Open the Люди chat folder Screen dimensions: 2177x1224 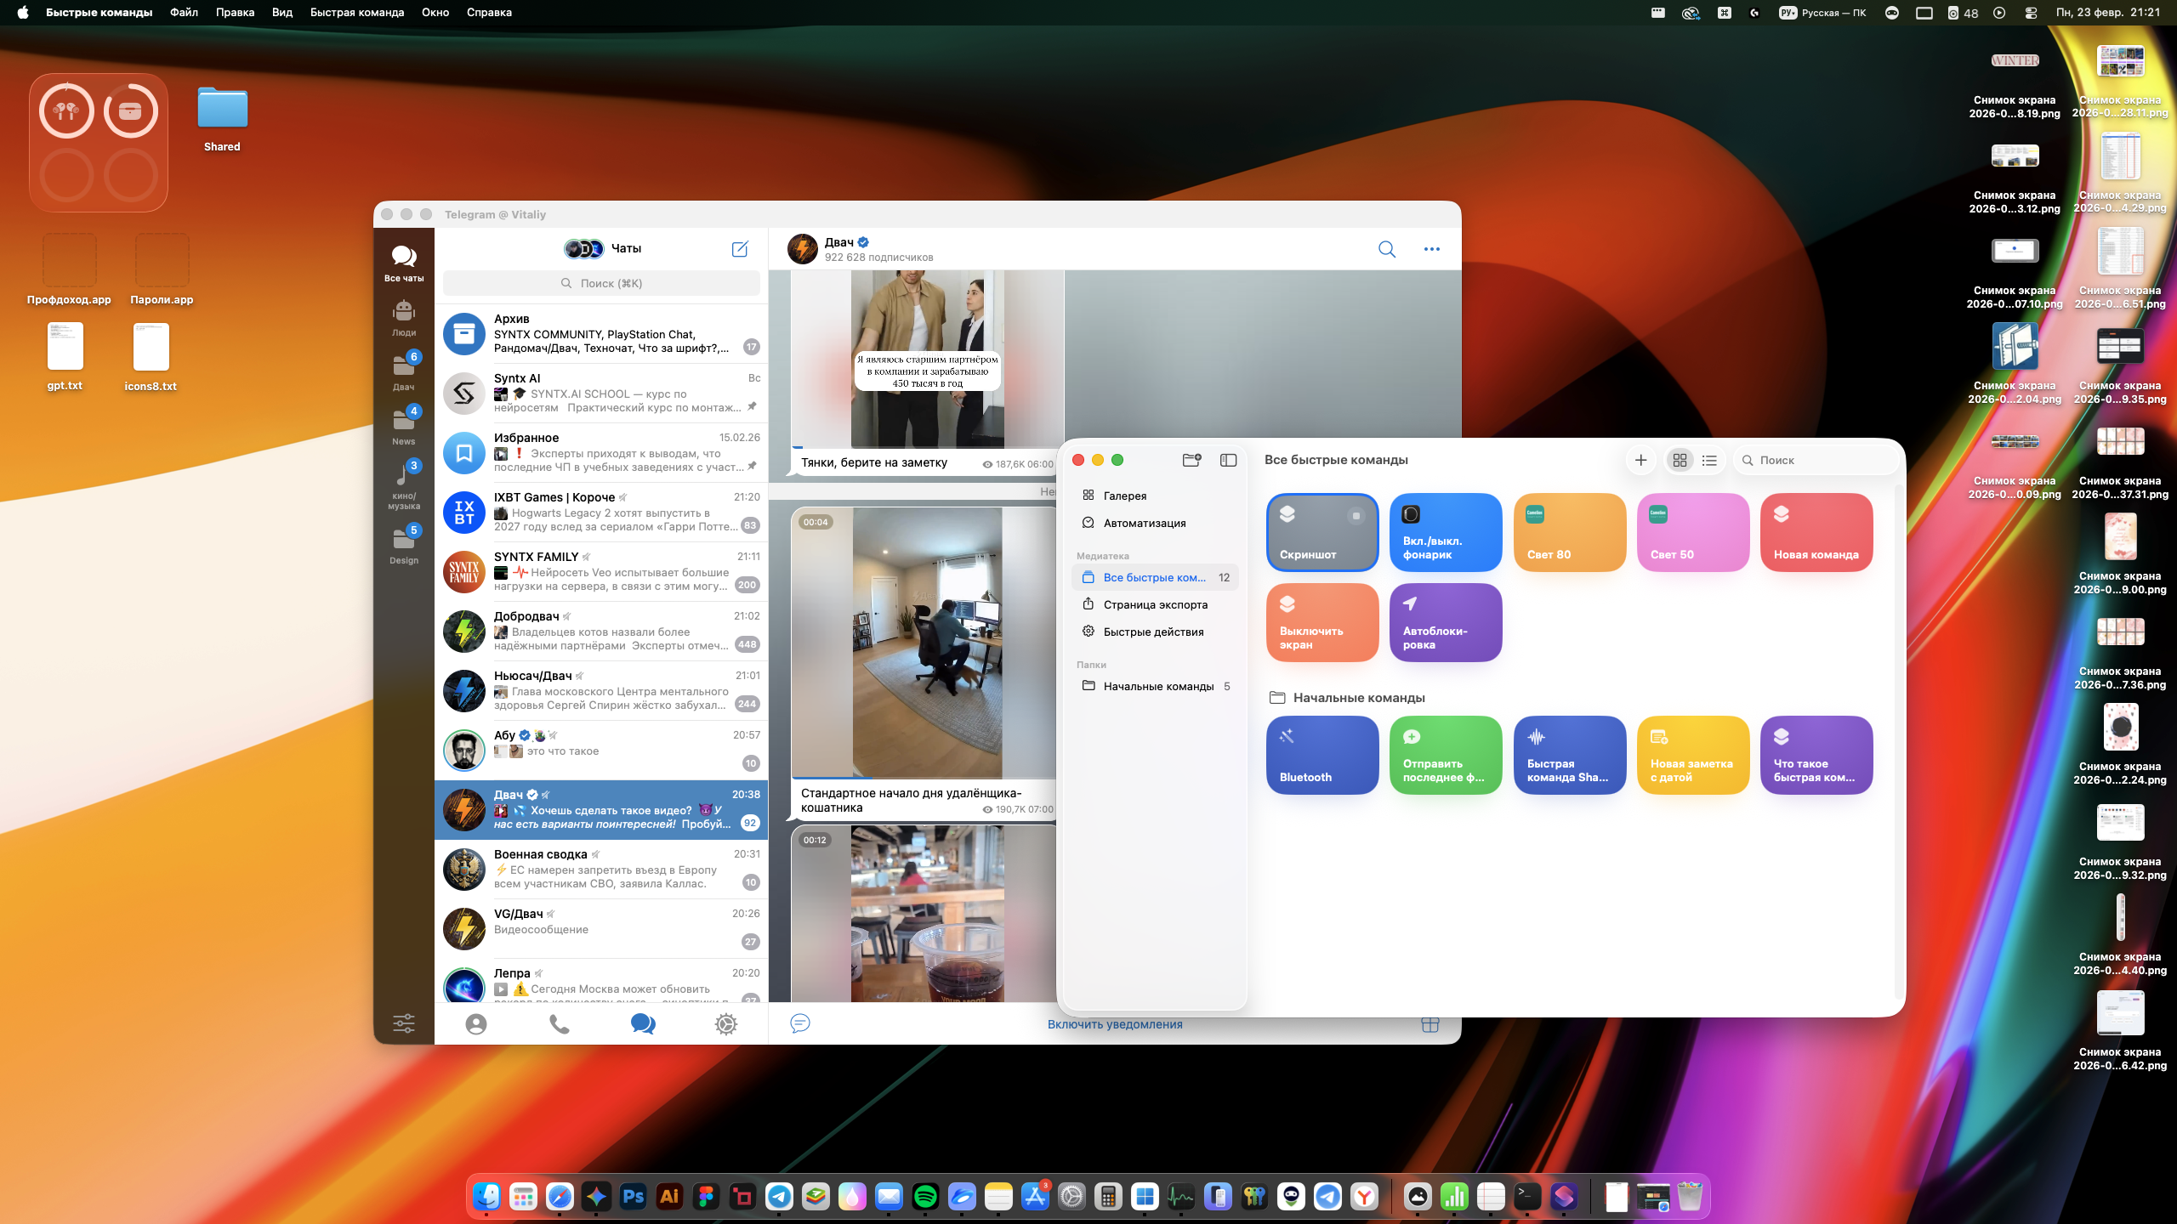point(404,318)
